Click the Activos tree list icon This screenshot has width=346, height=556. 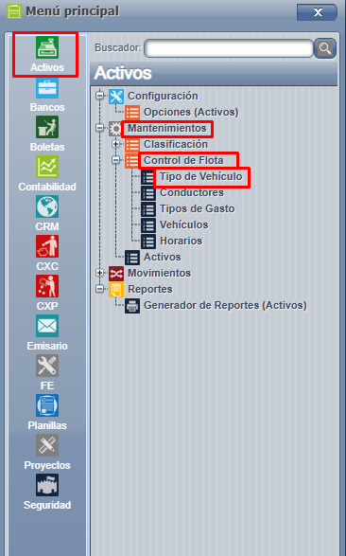pos(132,258)
